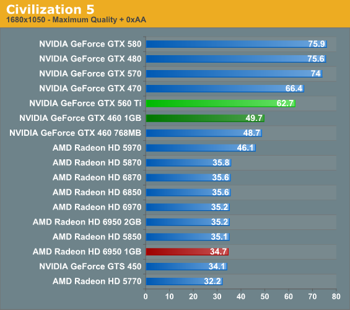The height and width of the screenshot is (310, 350).
Task: Click the 40 tick on the x-axis
Action: click(241, 296)
